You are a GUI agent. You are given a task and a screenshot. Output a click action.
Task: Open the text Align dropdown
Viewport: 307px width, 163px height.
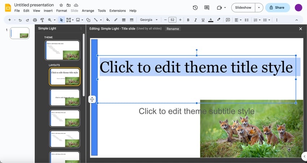coord(238,20)
